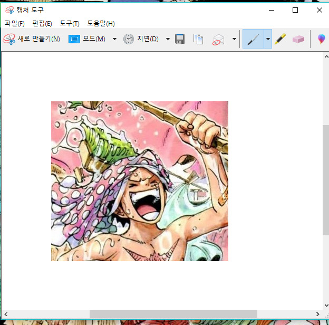Click the vertical scrollbar thumb

click(x=326, y=180)
